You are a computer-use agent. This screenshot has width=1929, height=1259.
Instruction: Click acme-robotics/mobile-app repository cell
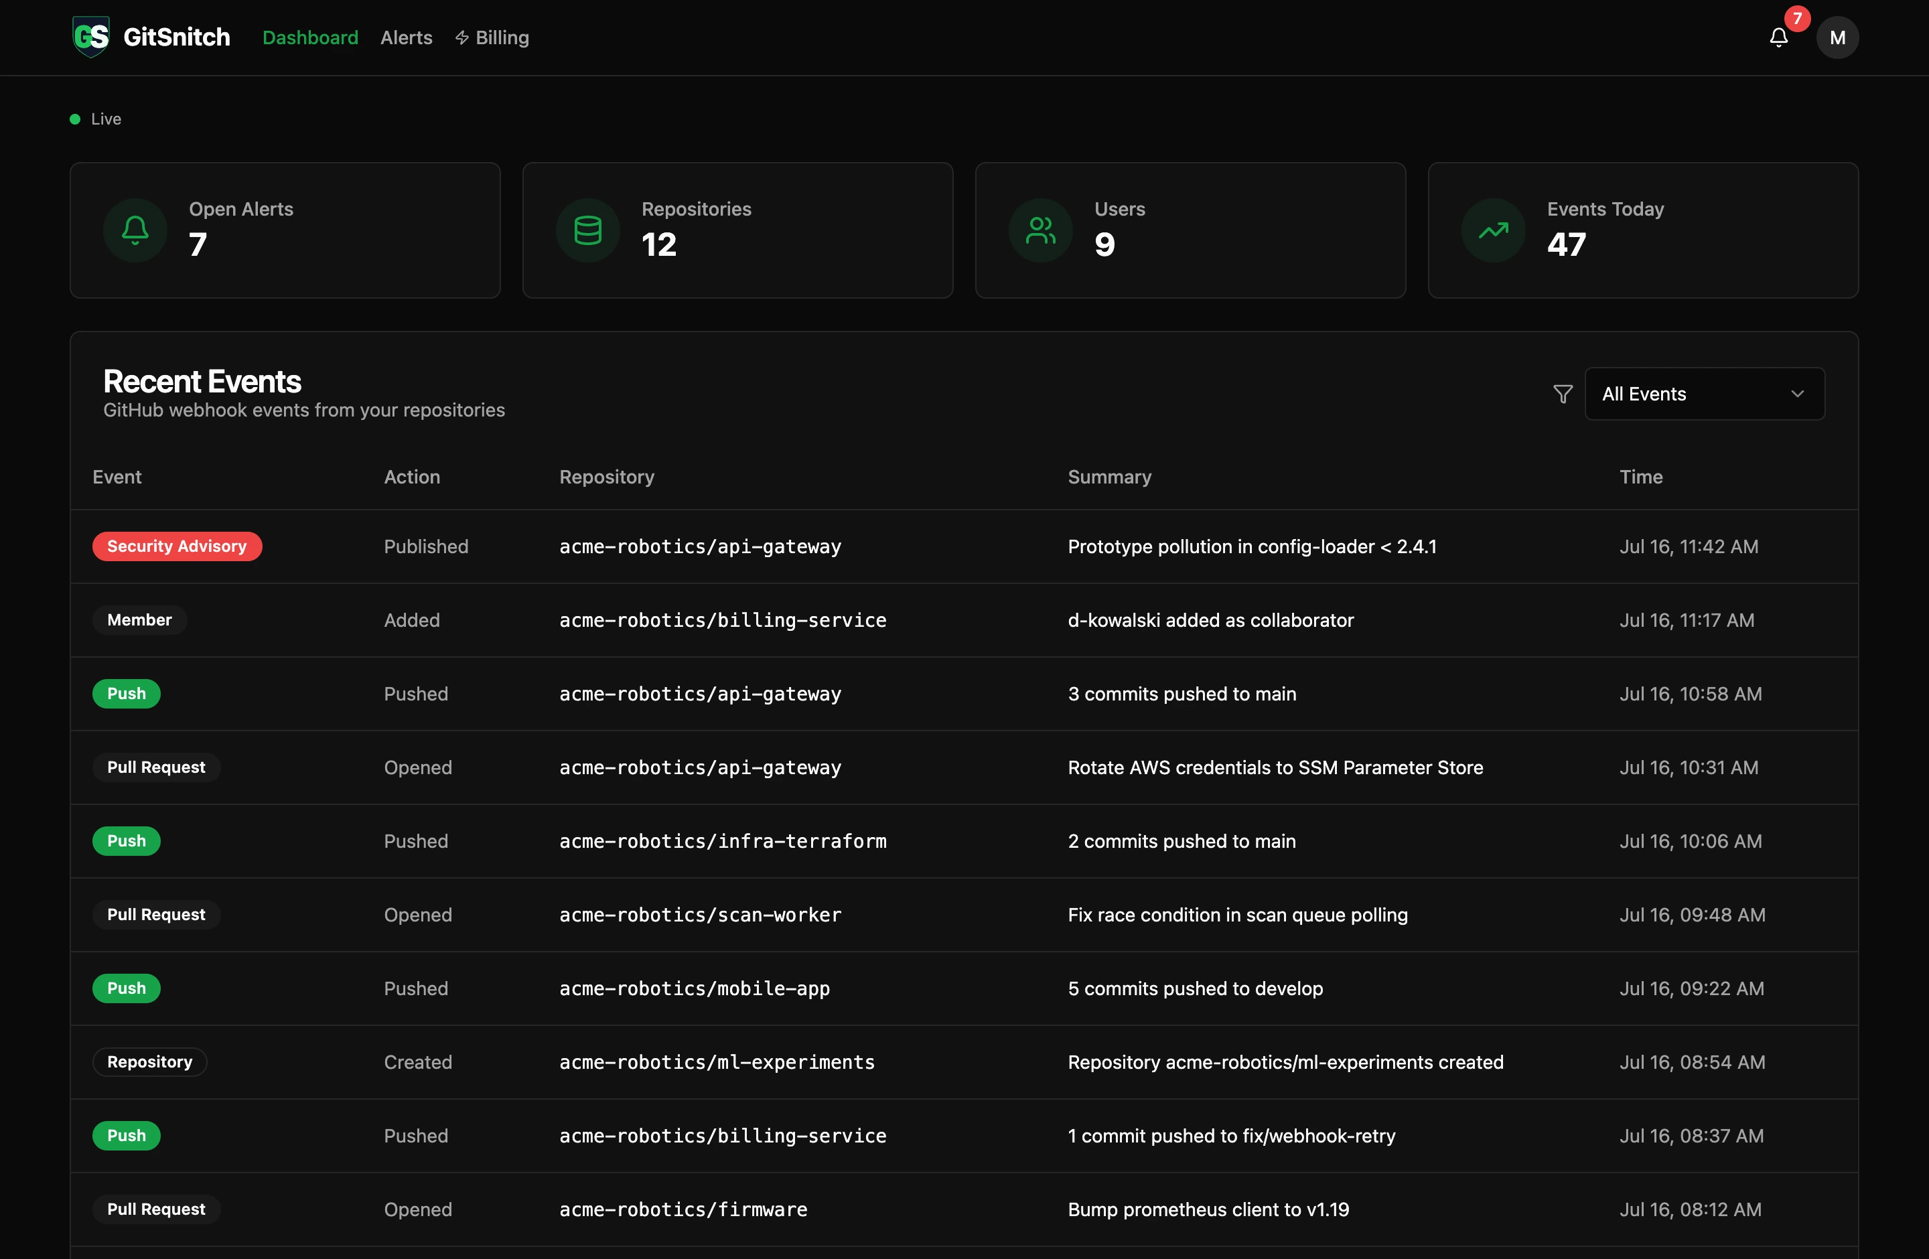[694, 988]
